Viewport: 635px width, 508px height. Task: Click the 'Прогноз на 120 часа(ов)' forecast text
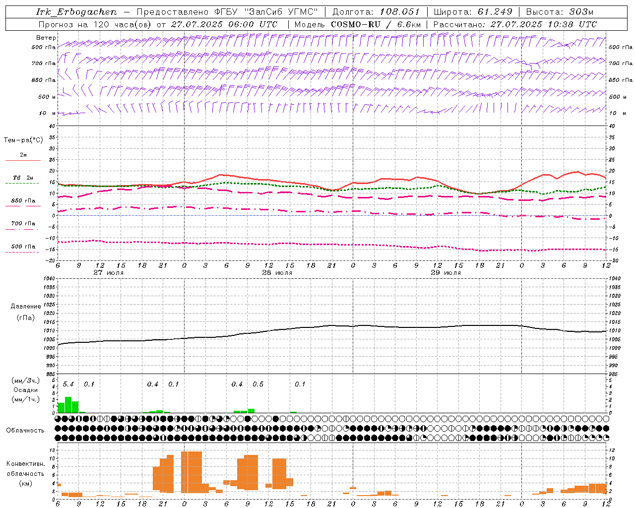(x=96, y=24)
